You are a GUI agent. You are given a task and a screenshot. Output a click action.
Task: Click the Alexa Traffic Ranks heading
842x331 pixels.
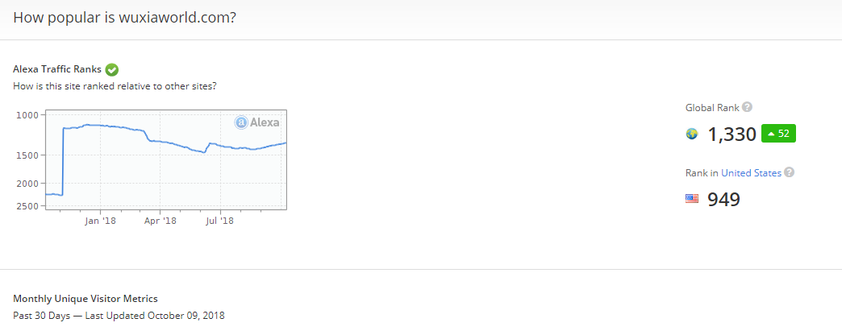[x=56, y=69]
